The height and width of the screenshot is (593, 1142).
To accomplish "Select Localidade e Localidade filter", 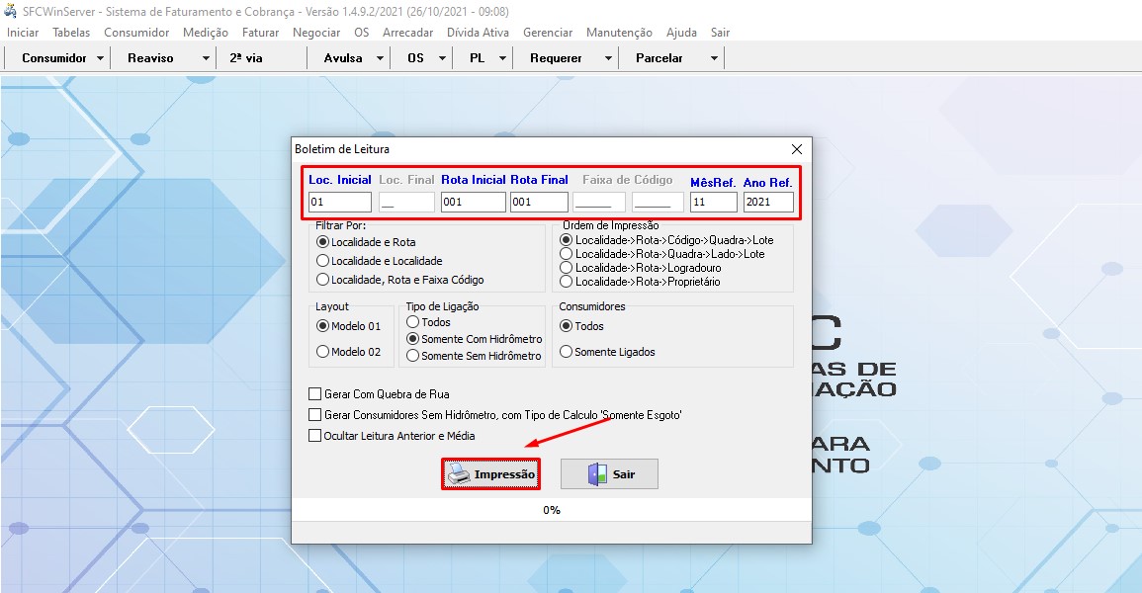I will point(322,261).
